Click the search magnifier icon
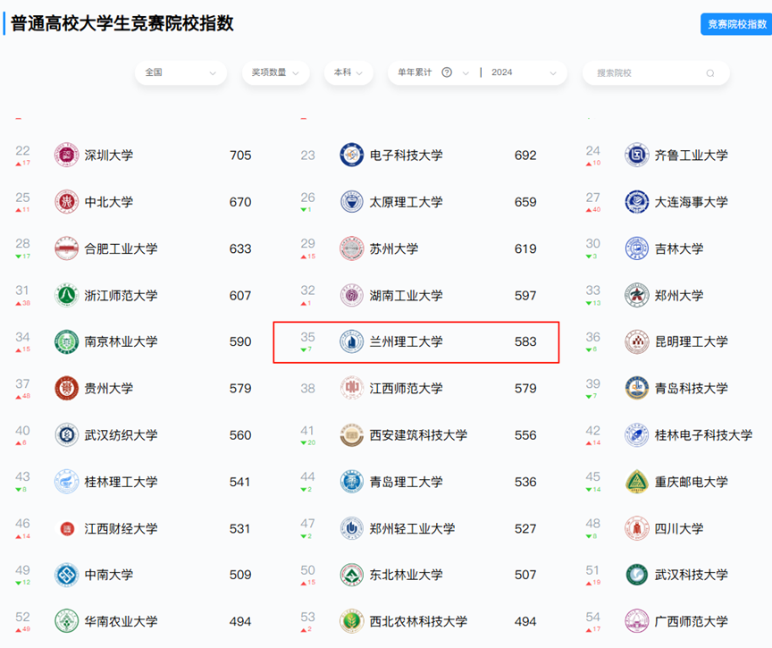The width and height of the screenshot is (772, 648). pos(710,73)
